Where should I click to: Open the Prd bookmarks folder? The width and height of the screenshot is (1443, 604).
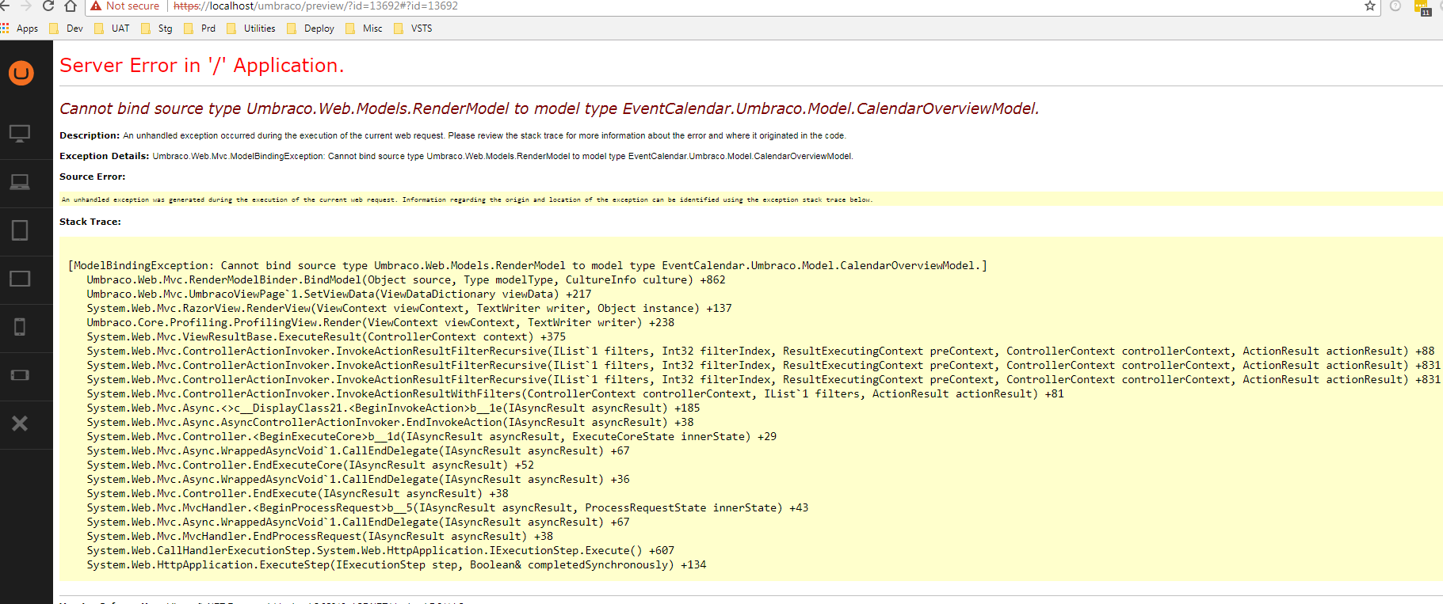tap(200, 28)
